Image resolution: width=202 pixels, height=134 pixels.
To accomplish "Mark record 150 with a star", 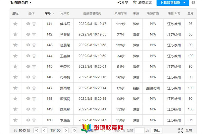I will pyautogui.click(x=15, y=120).
